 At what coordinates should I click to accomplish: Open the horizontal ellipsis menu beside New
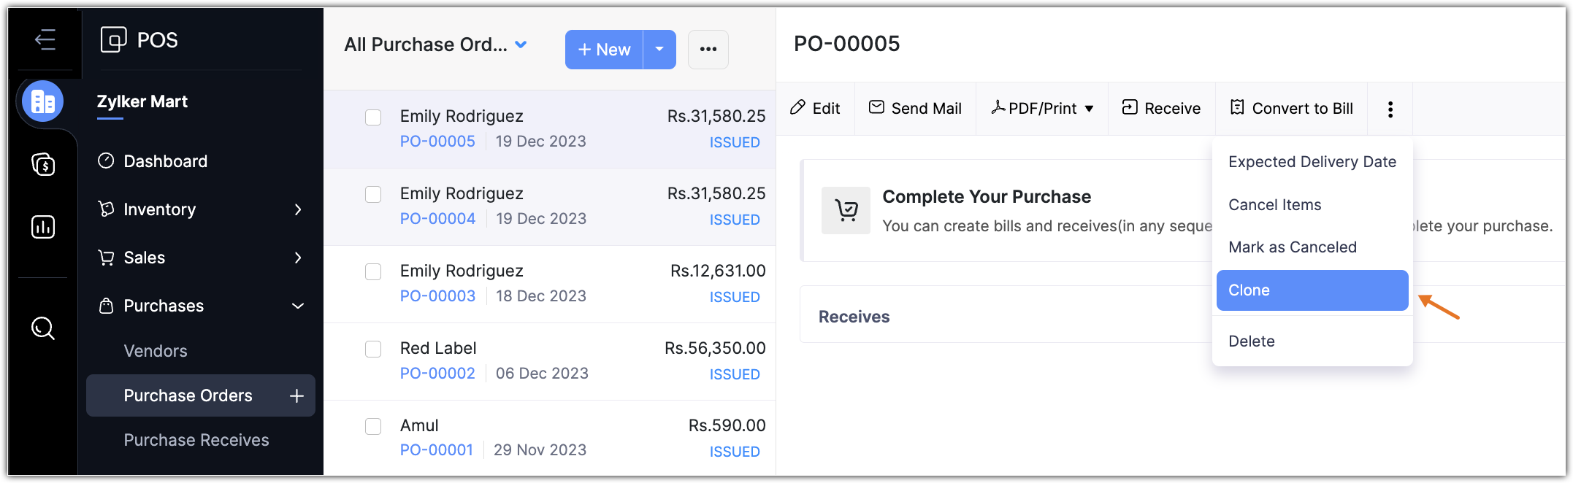click(708, 50)
